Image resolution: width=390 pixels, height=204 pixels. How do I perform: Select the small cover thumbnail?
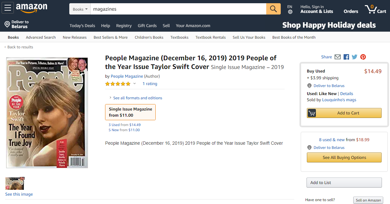[15, 183]
